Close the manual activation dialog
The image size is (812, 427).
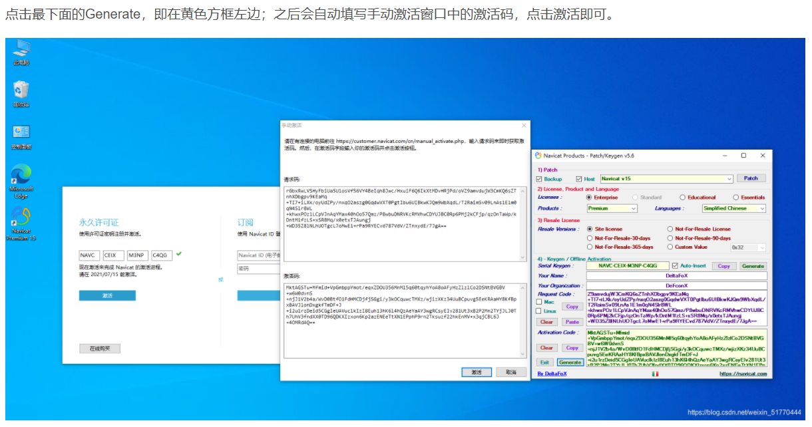(x=524, y=125)
